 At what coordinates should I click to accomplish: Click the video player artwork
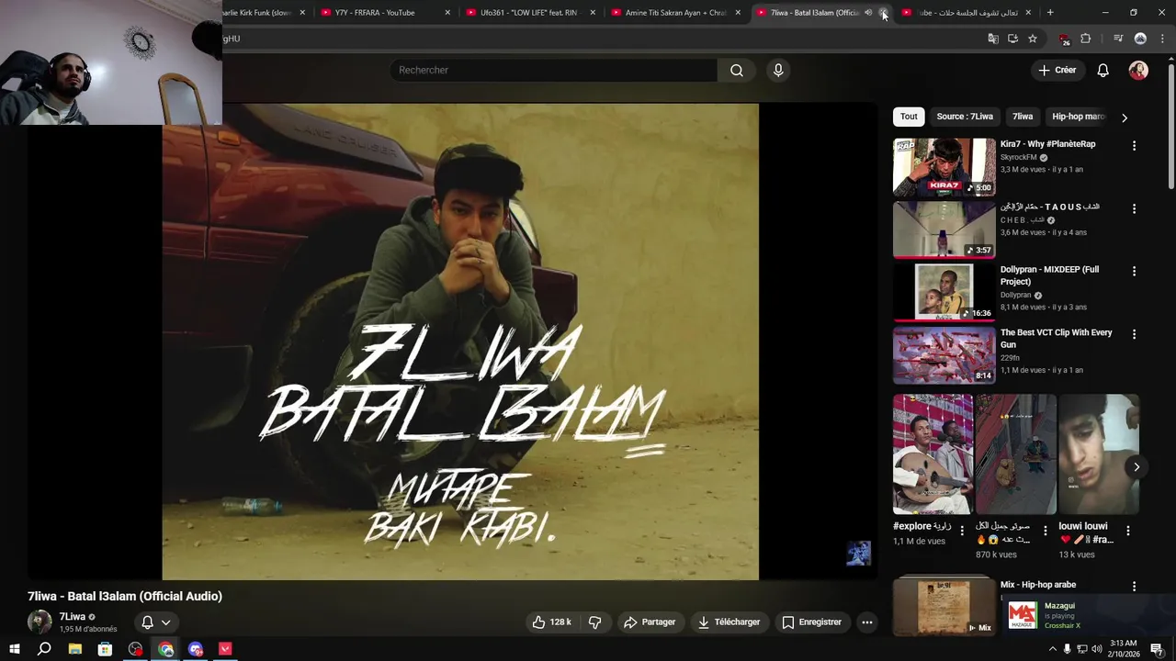click(460, 342)
